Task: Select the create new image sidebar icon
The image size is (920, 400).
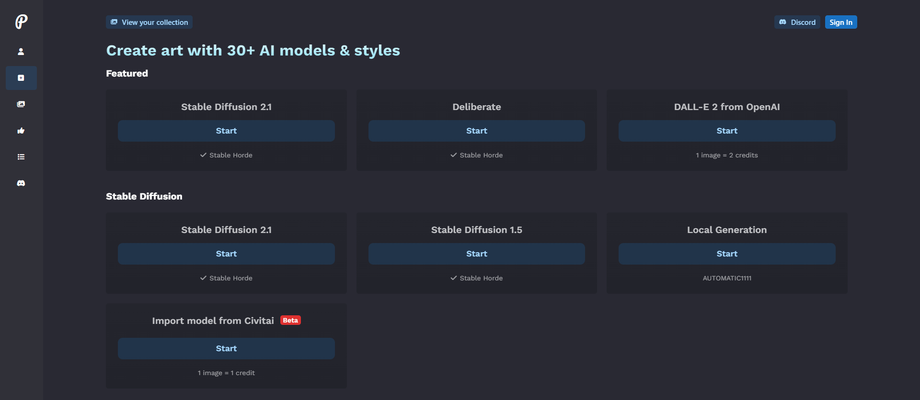Action: tap(21, 78)
